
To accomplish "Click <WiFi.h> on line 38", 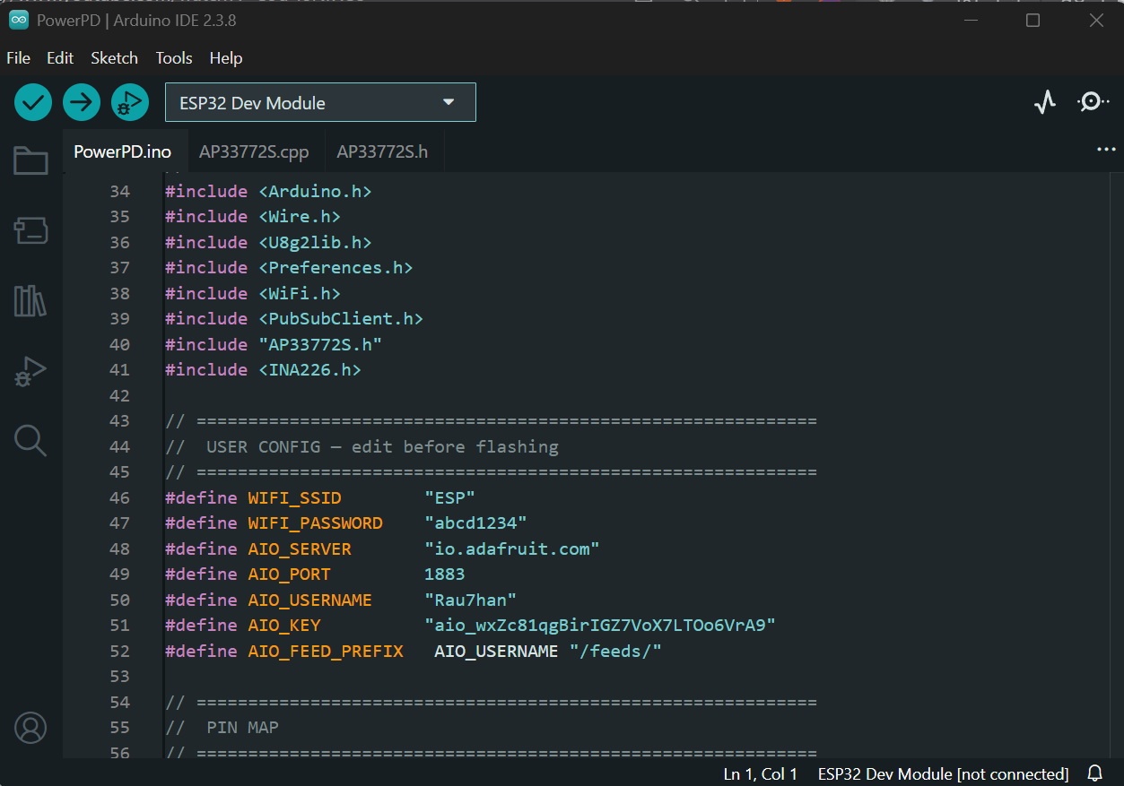I will pos(300,293).
